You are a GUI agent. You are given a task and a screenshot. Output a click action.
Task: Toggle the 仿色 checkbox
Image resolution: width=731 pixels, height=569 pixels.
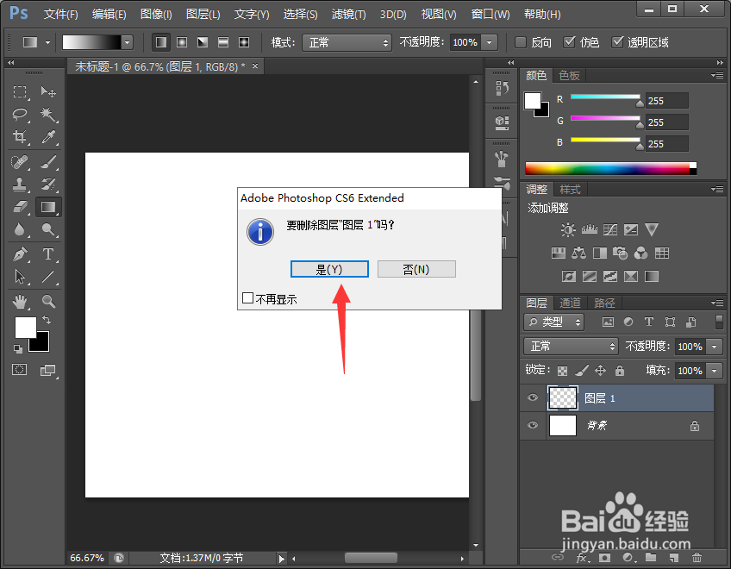[569, 42]
